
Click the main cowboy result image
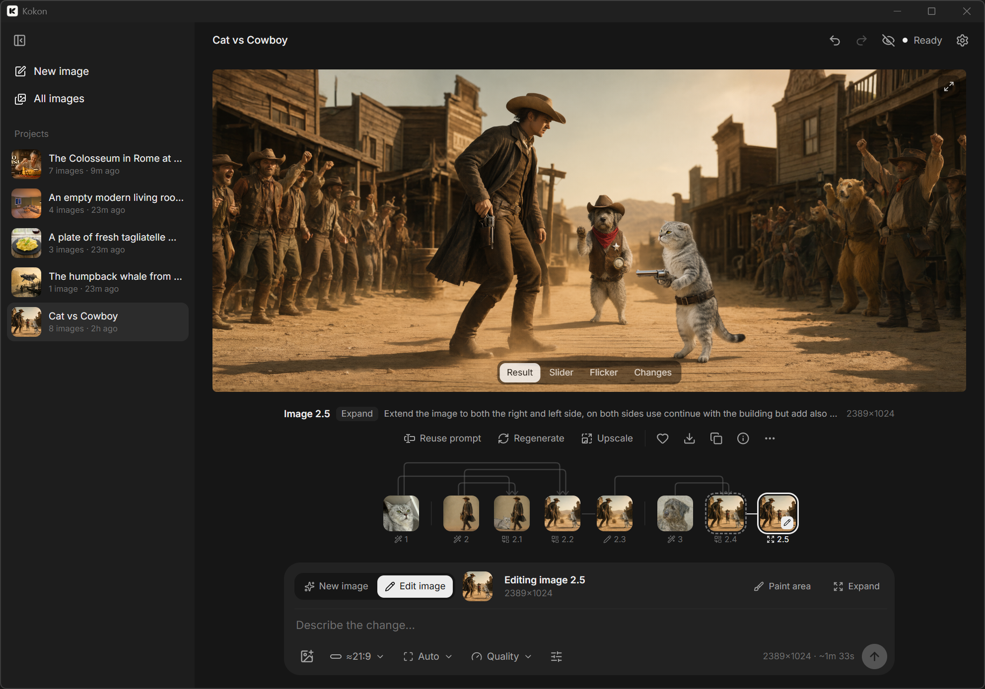coord(589,231)
